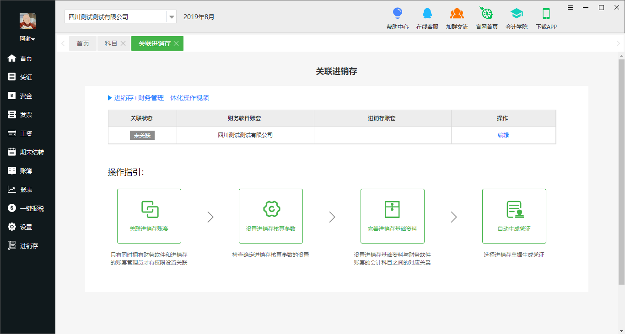Click the 四川测试测试有限公司 table cell
Image resolution: width=625 pixels, height=334 pixels.
pyautogui.click(x=245, y=135)
